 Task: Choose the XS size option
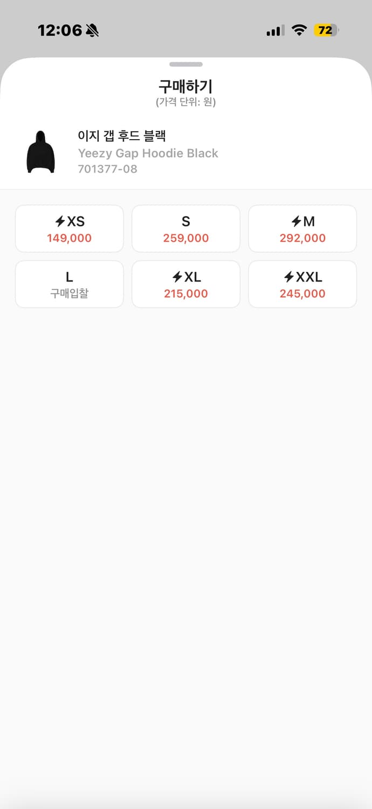click(x=70, y=229)
